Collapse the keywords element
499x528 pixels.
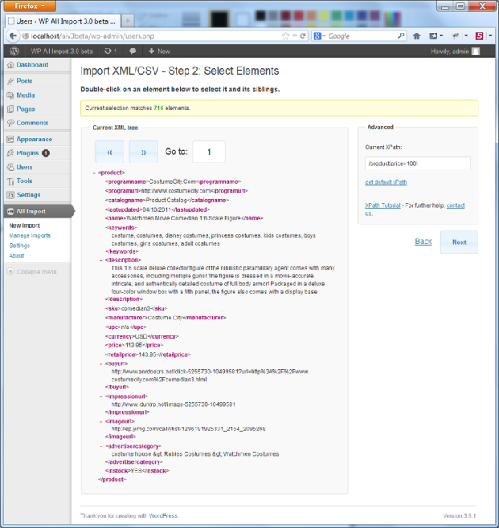(x=101, y=228)
